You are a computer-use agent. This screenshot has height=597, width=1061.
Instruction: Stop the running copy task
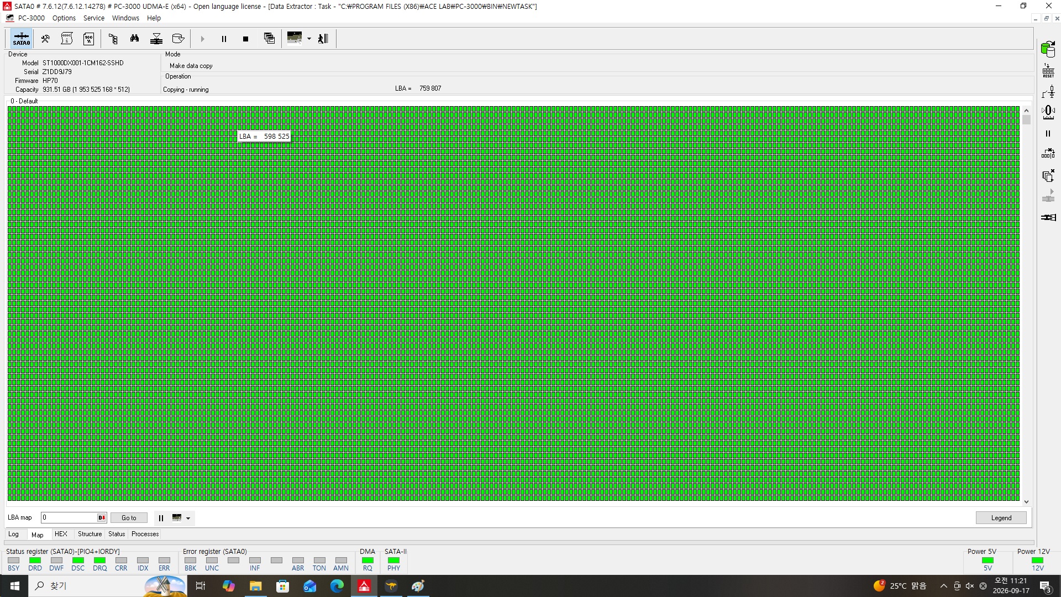pyautogui.click(x=245, y=39)
